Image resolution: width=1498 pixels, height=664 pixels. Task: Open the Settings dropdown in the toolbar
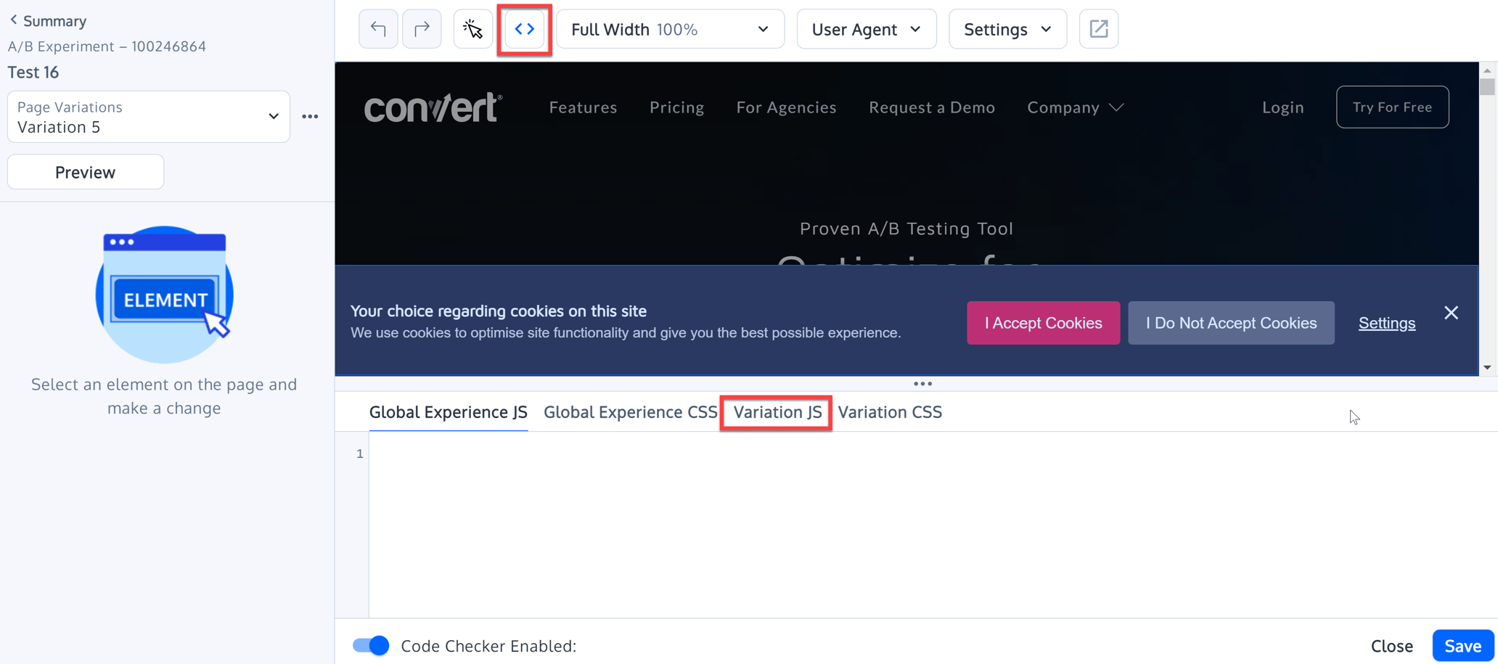[1007, 29]
